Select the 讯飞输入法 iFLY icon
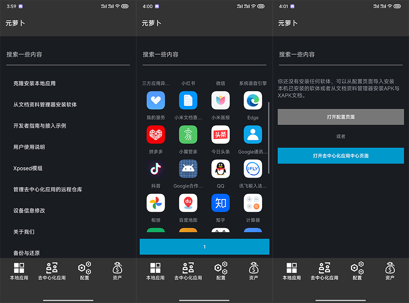Image resolution: width=409 pixels, height=303 pixels. tap(253, 169)
